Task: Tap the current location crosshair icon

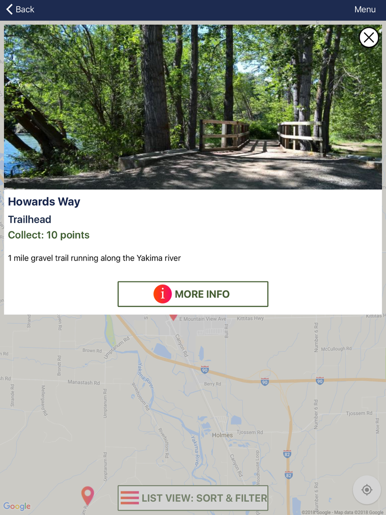Action: 367,490
